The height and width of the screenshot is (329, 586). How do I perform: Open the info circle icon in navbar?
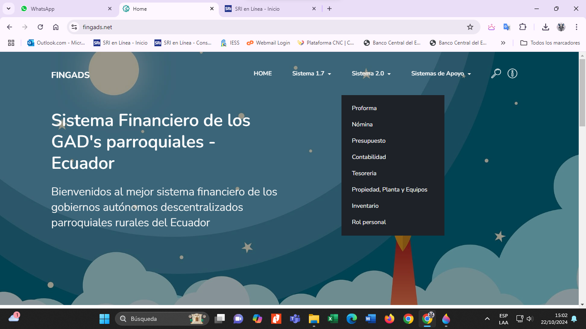click(x=512, y=74)
